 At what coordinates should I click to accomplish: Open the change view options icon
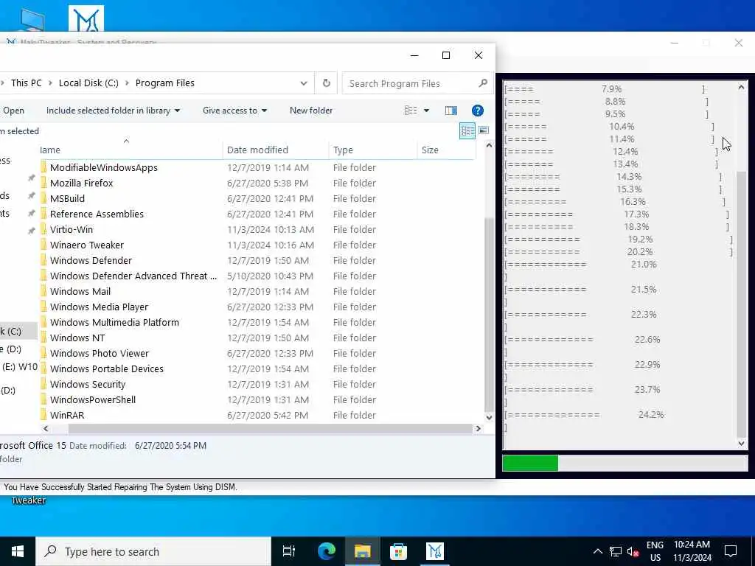411,111
